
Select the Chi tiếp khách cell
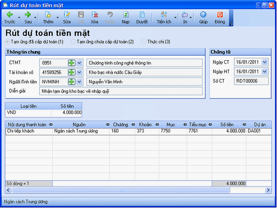[x=29, y=131]
